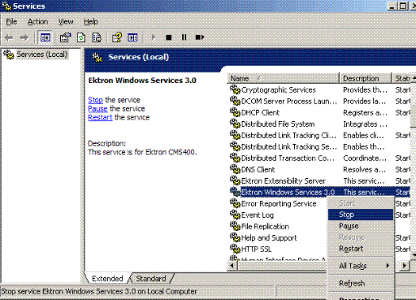Select the Distributed File System service

click(x=319, y=123)
